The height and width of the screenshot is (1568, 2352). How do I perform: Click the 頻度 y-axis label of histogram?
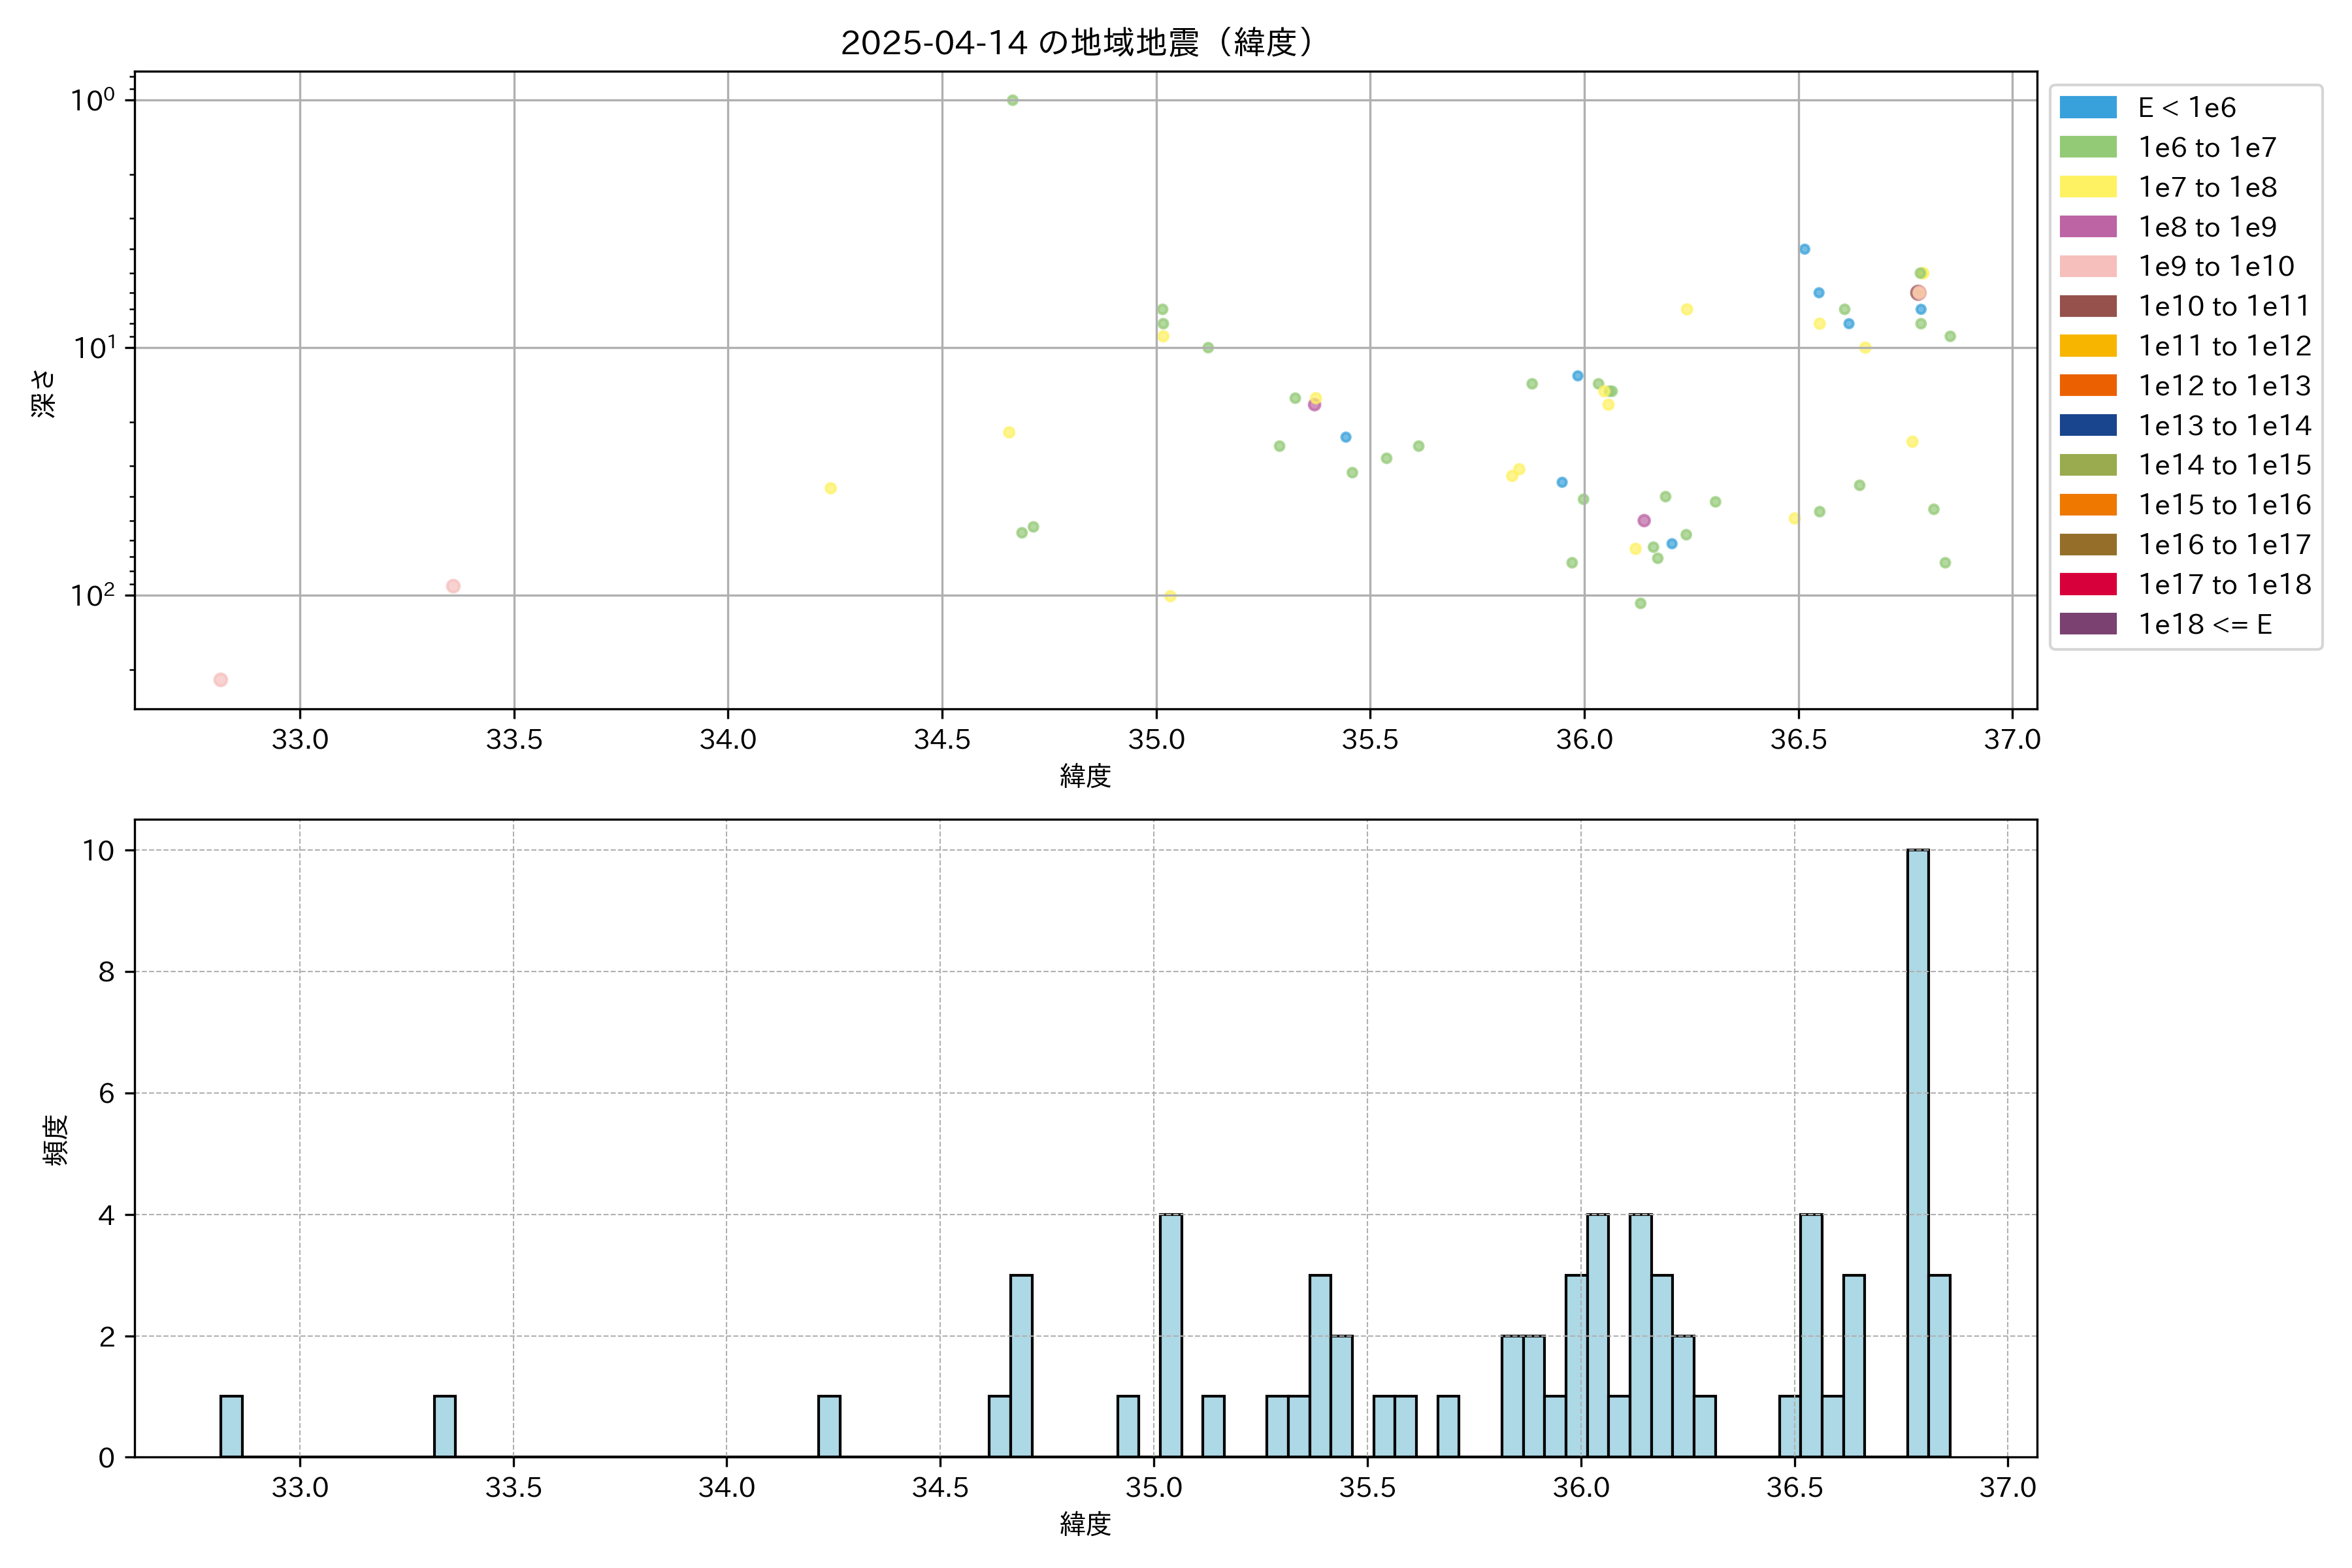point(56,1140)
